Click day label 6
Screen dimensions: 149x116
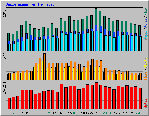coord(31,113)
